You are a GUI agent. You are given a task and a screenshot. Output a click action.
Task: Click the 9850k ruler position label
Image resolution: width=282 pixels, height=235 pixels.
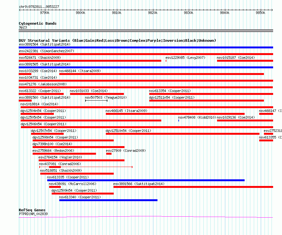[260, 13]
